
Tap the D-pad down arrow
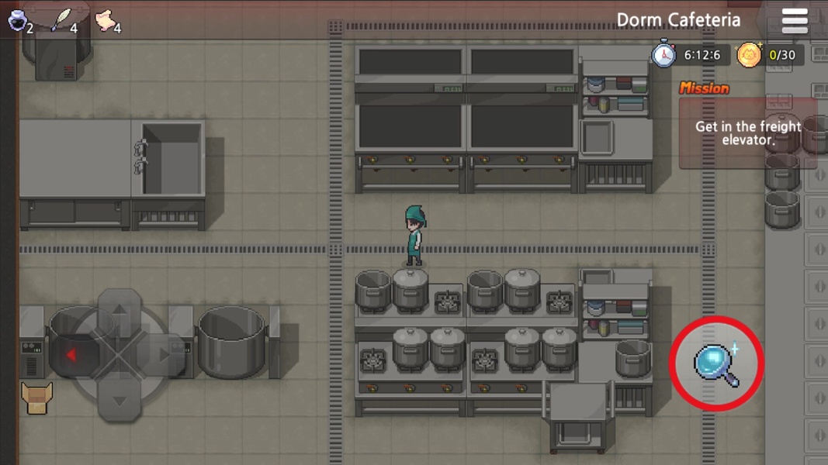pyautogui.click(x=120, y=401)
